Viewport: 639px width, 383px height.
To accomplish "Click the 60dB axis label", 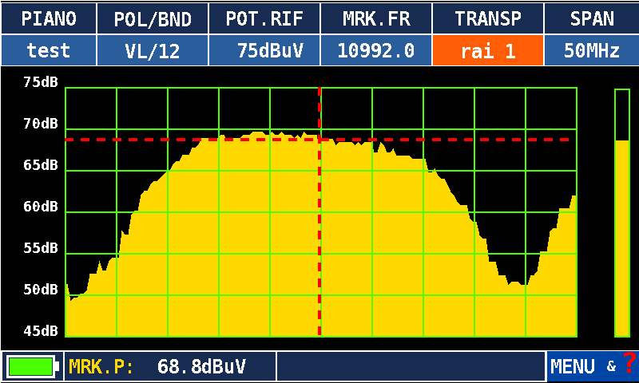I will [41, 207].
